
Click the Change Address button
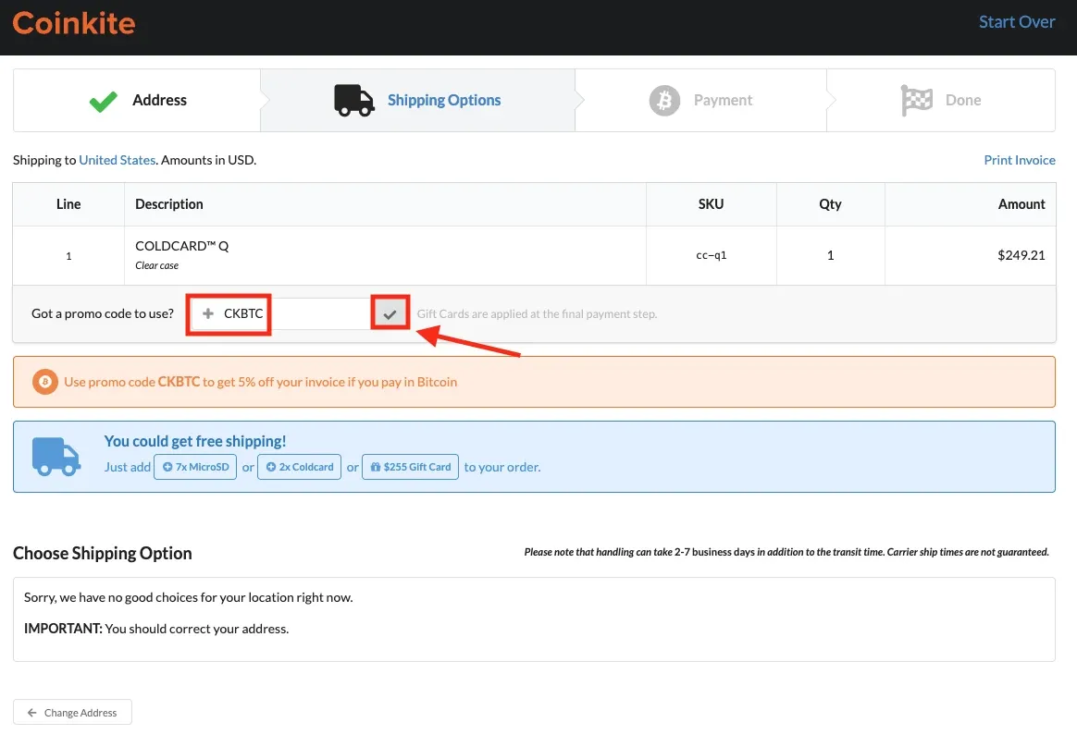click(72, 713)
